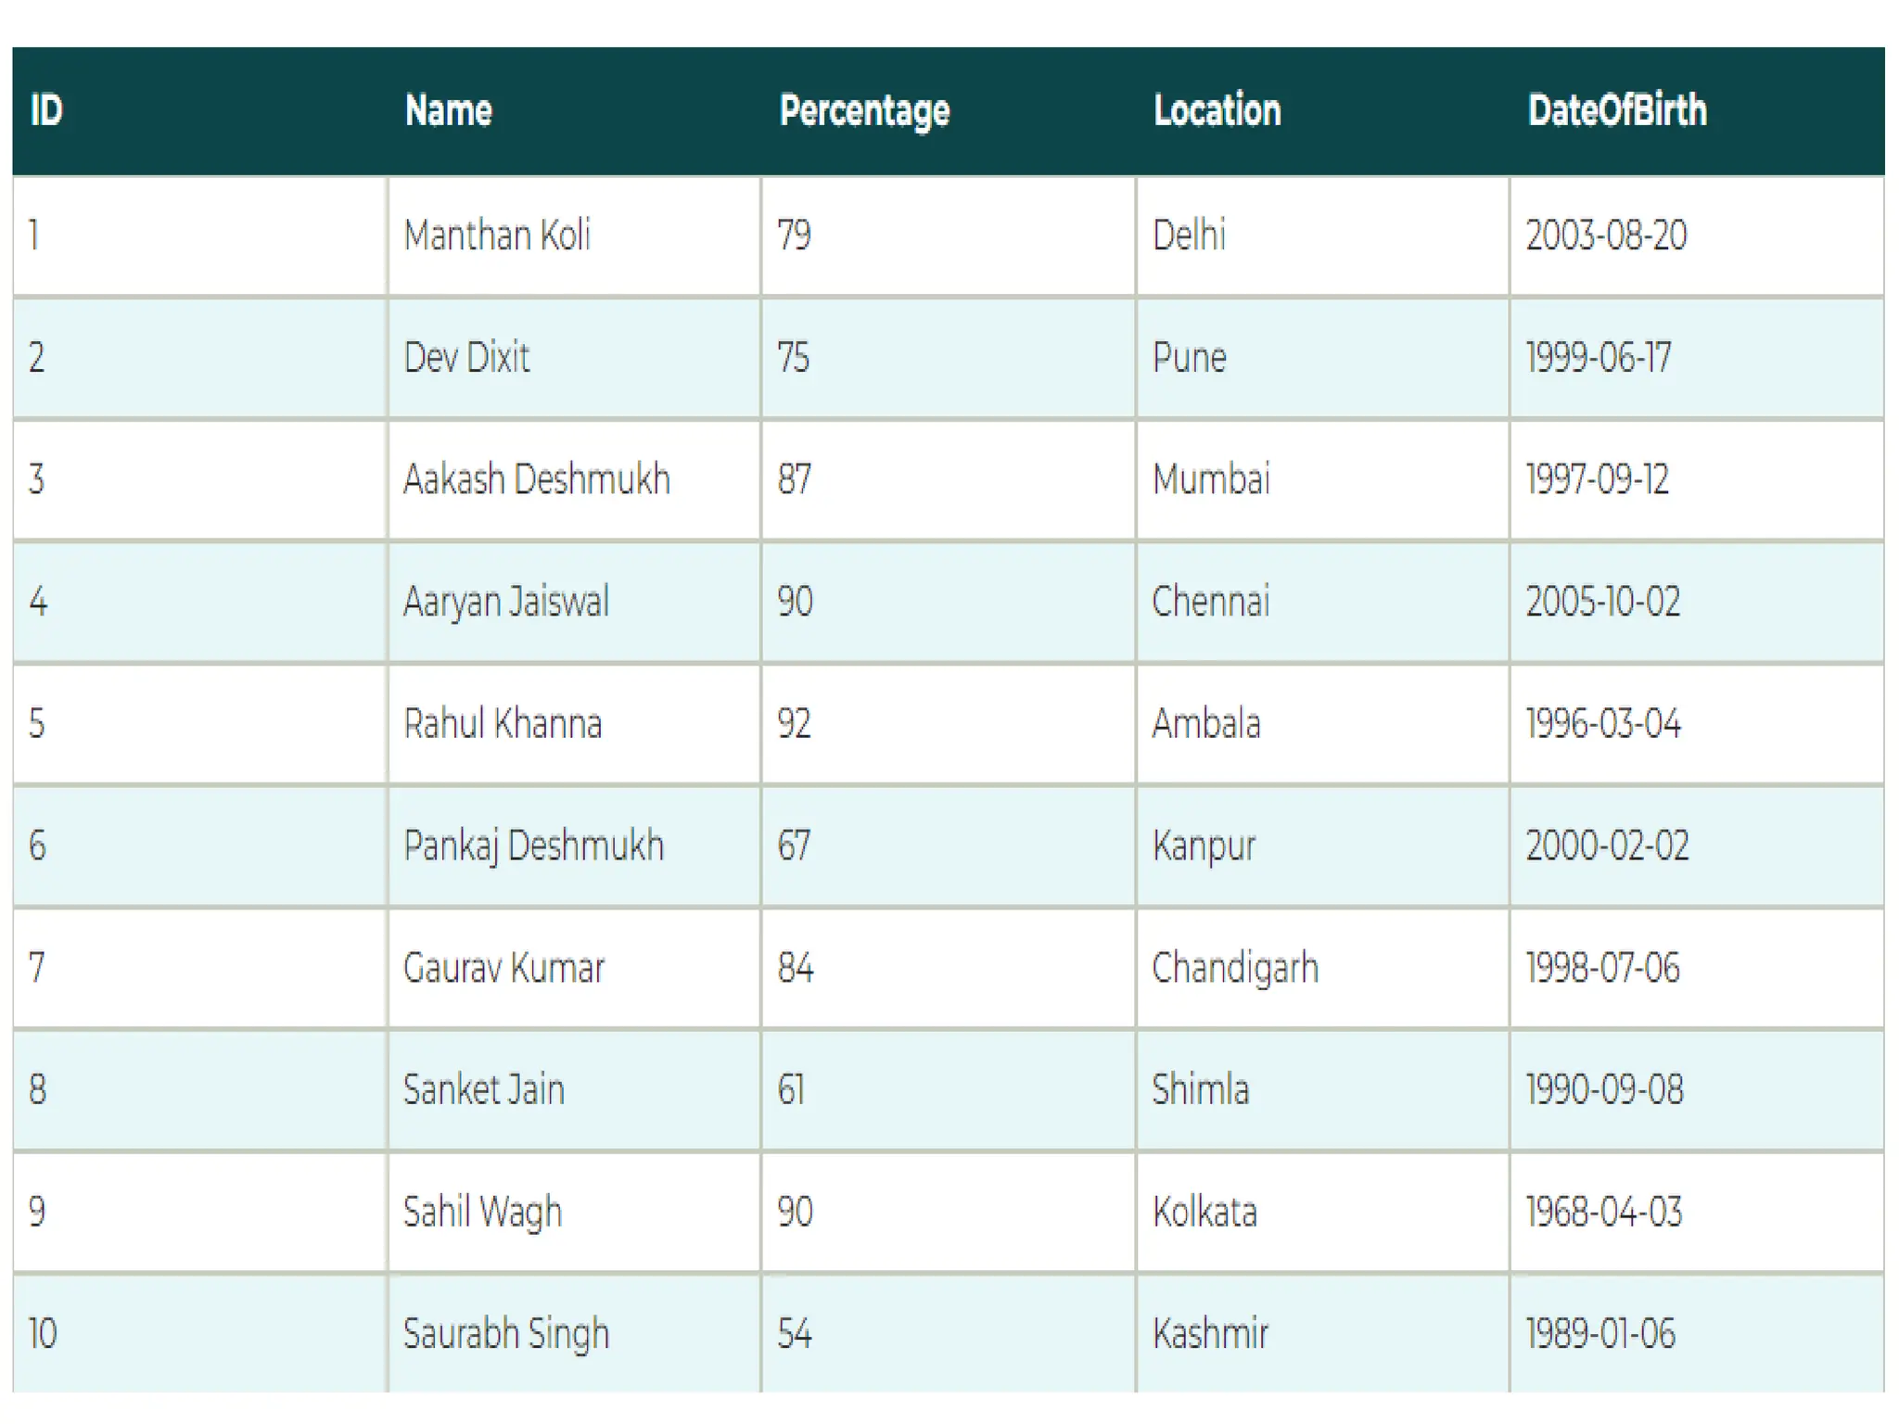Viewport: 1899px width, 1424px height.
Task: Click the Aaryan Jaiswal cell
Action: [x=506, y=602]
